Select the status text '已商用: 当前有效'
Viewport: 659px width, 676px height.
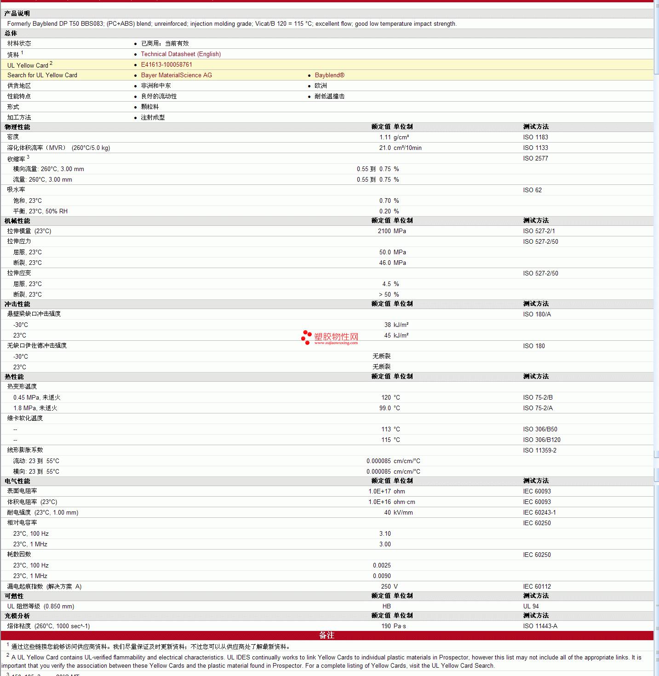(165, 44)
